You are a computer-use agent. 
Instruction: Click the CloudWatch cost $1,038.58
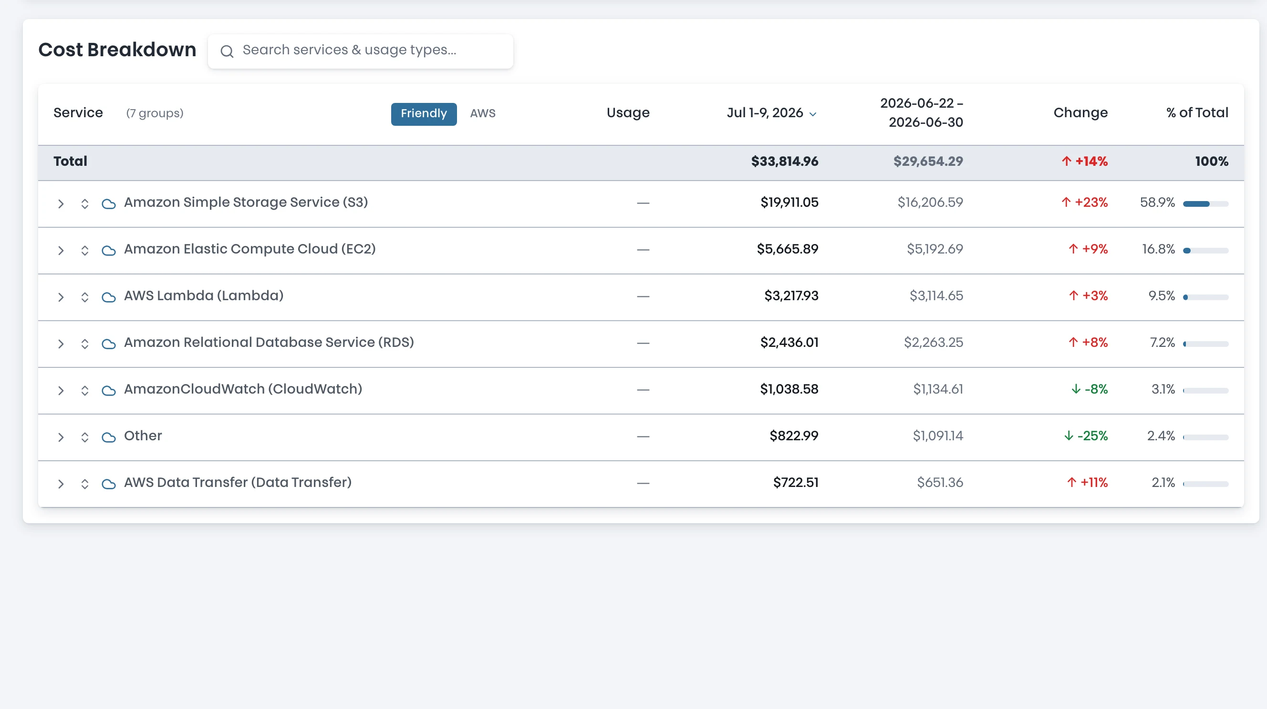pyautogui.click(x=789, y=389)
